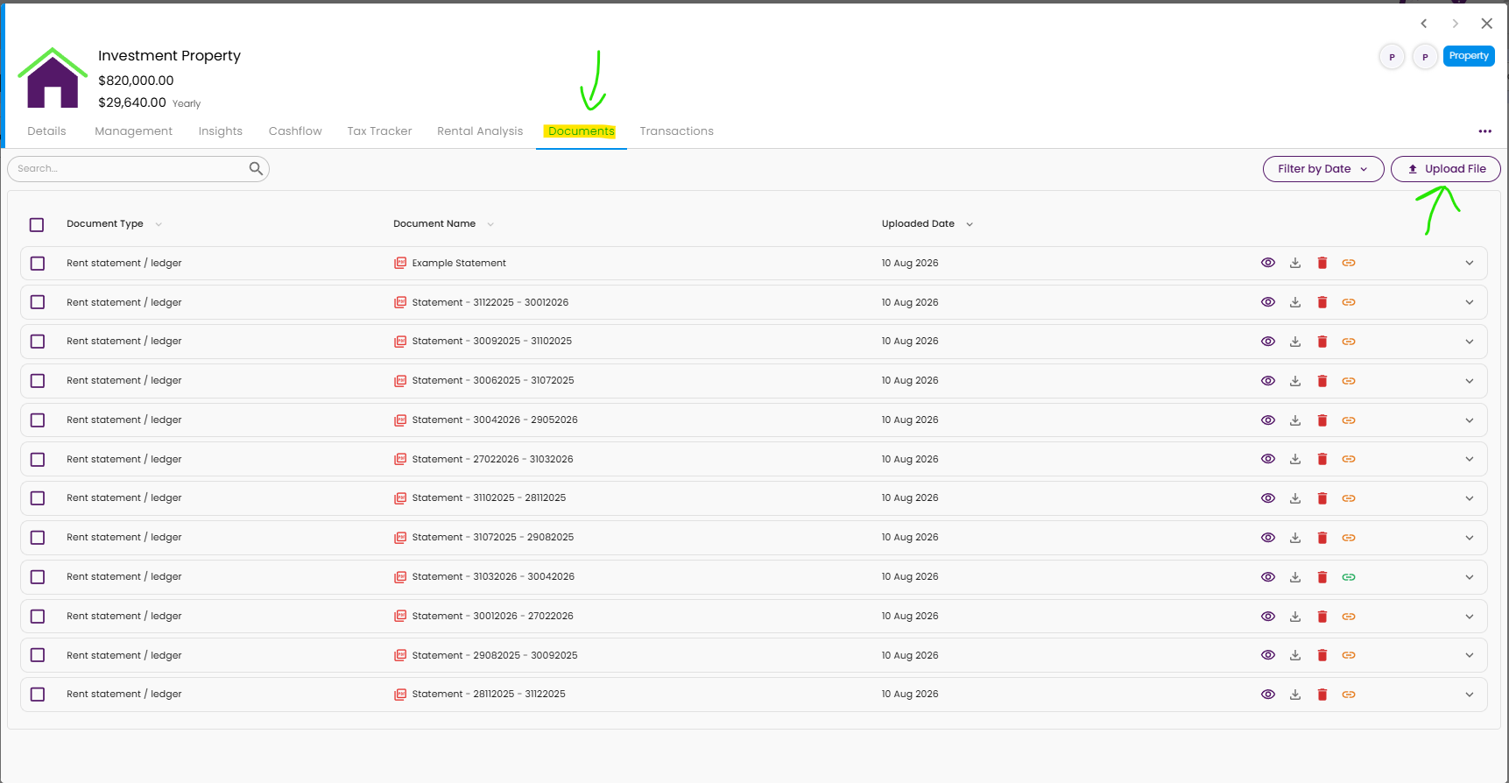The width and height of the screenshot is (1509, 783).
Task: Copy link for Statement - 30092025 - 31102025
Action: click(1349, 342)
